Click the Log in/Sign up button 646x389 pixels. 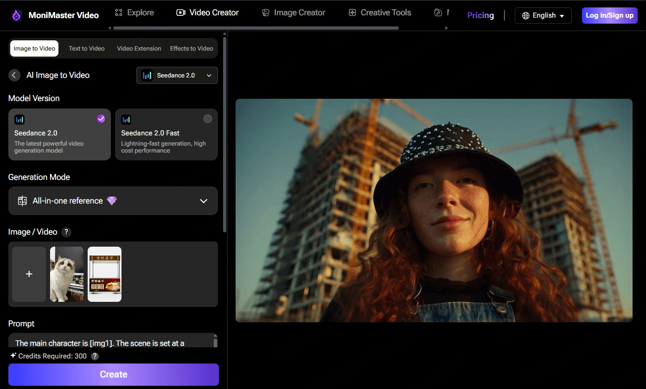pos(609,15)
